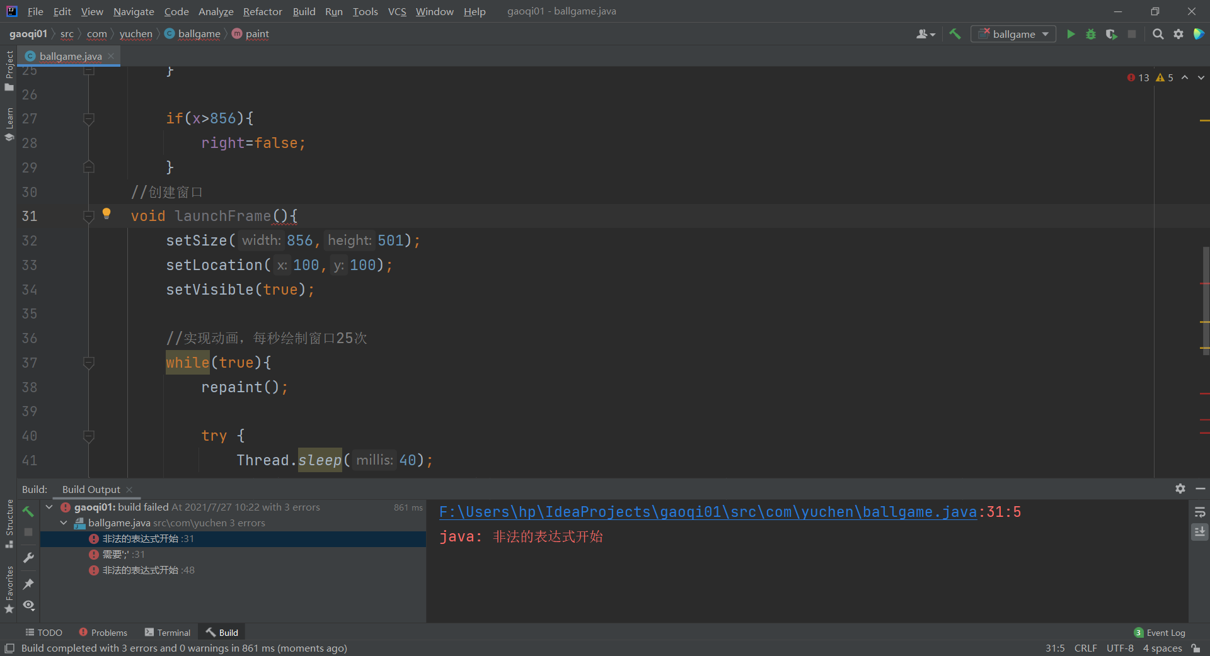Screen dimensions: 1210x656
Task: Fold the try block on line 40
Action: (89, 436)
